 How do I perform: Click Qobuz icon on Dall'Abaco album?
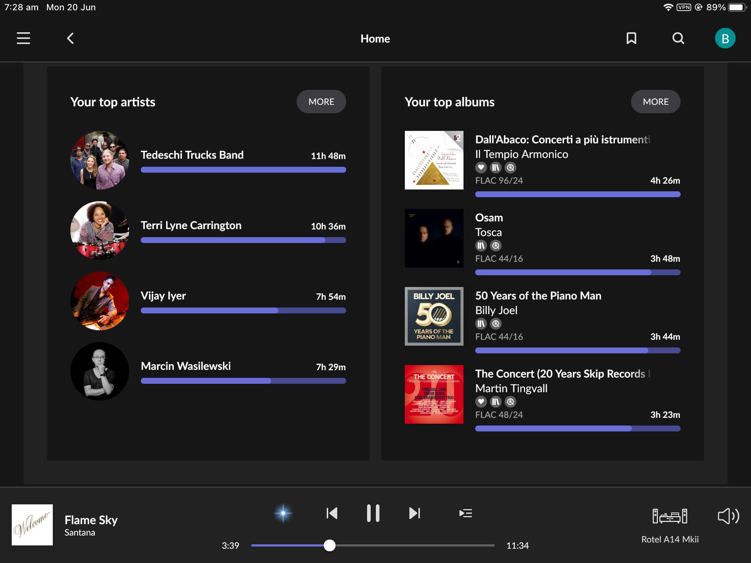point(510,167)
